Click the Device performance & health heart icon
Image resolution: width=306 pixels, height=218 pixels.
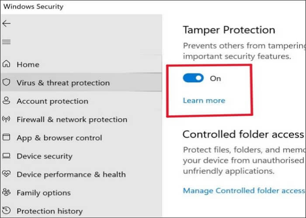[x=7, y=174]
